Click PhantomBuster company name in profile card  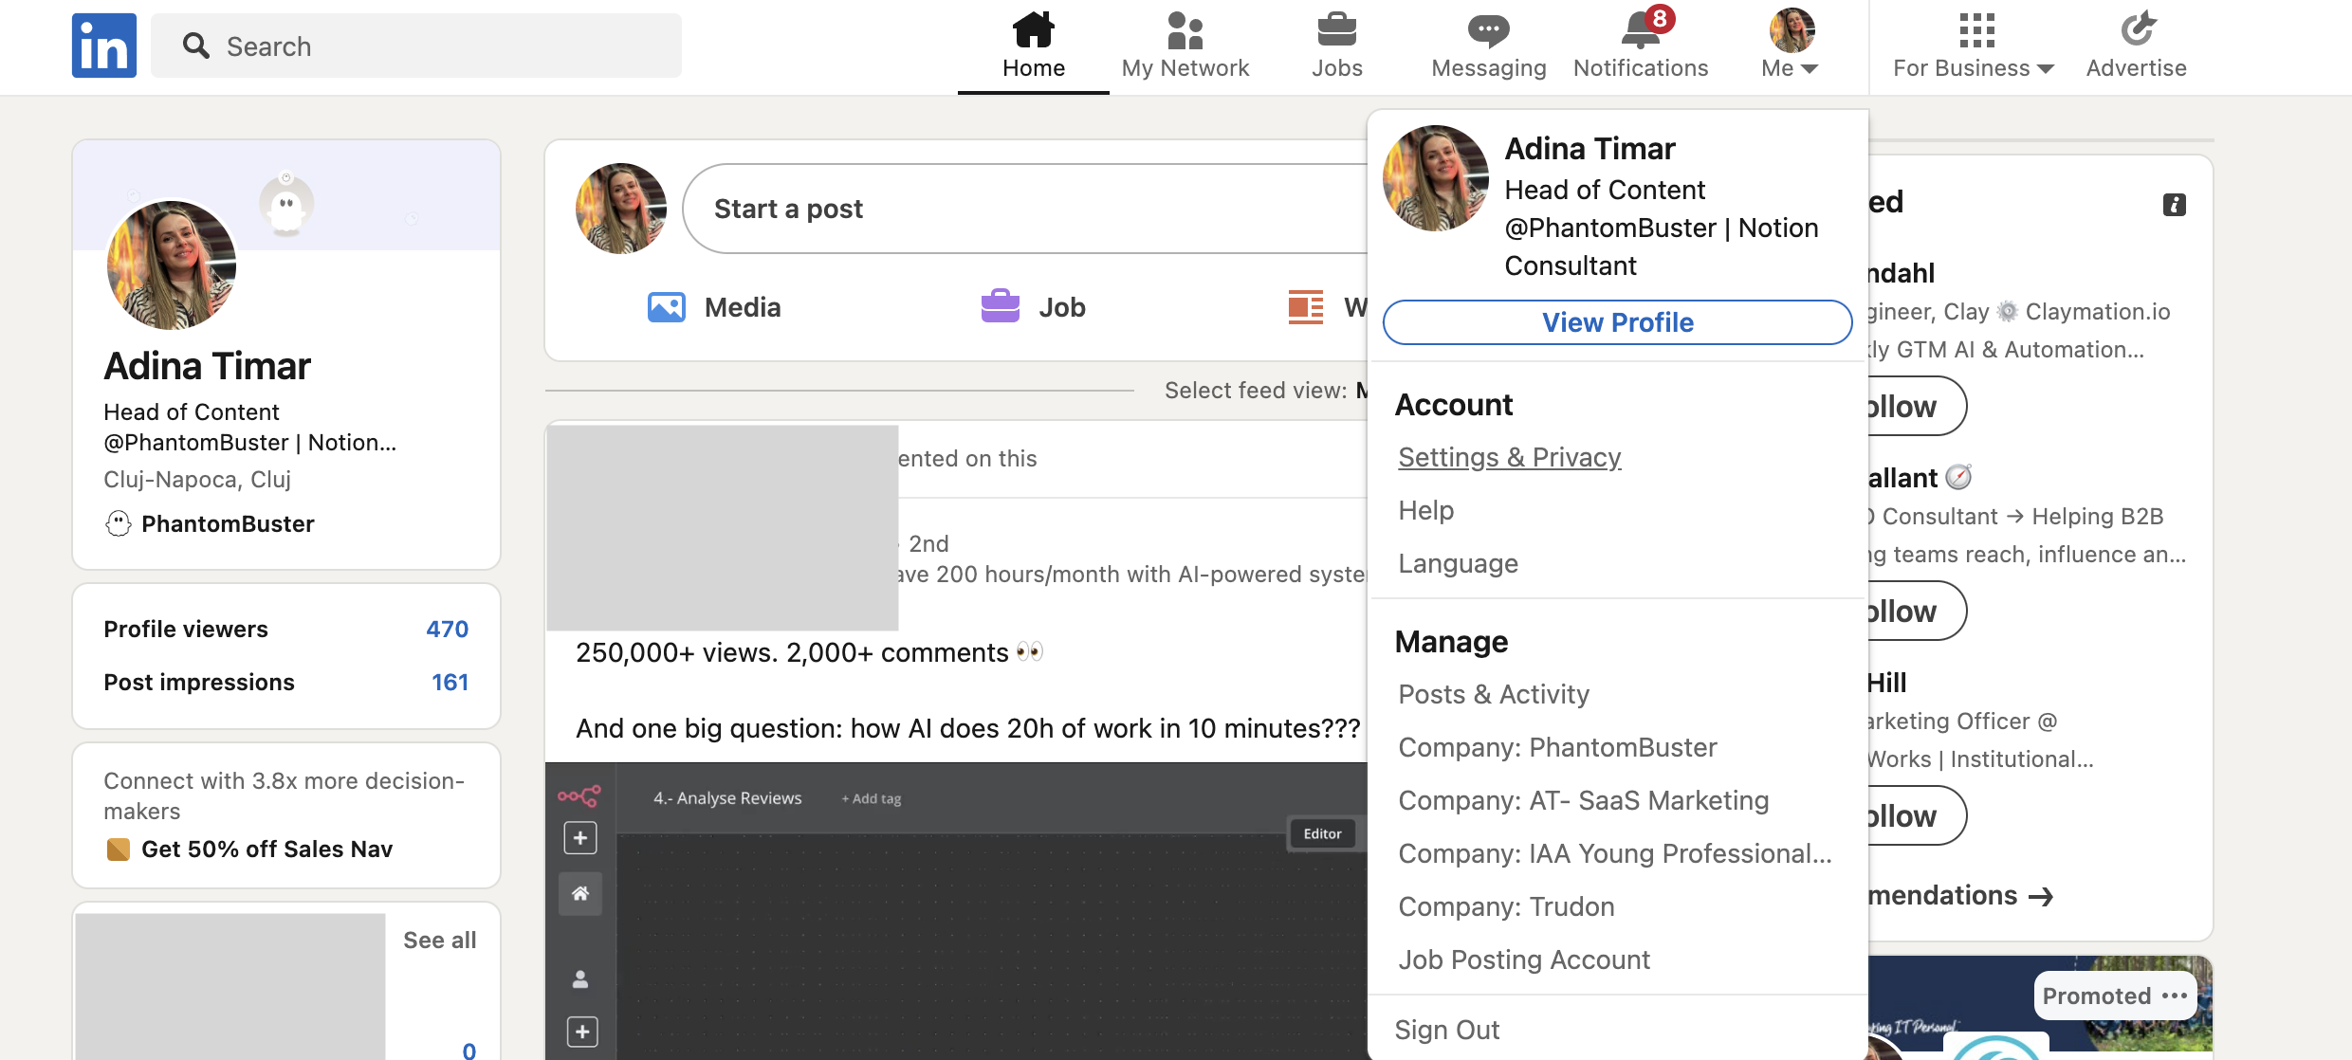pyautogui.click(x=228, y=523)
